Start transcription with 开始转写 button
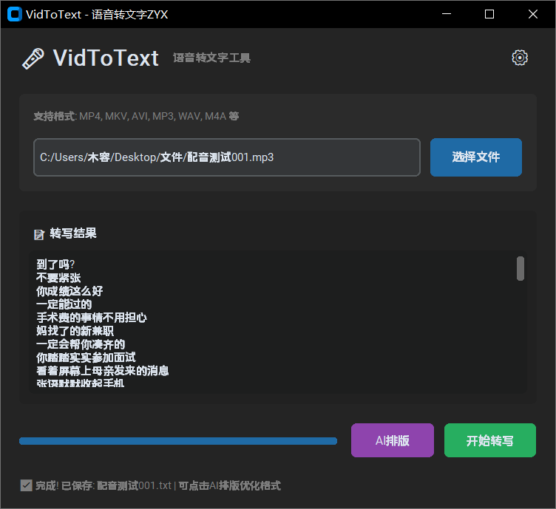 coord(489,440)
